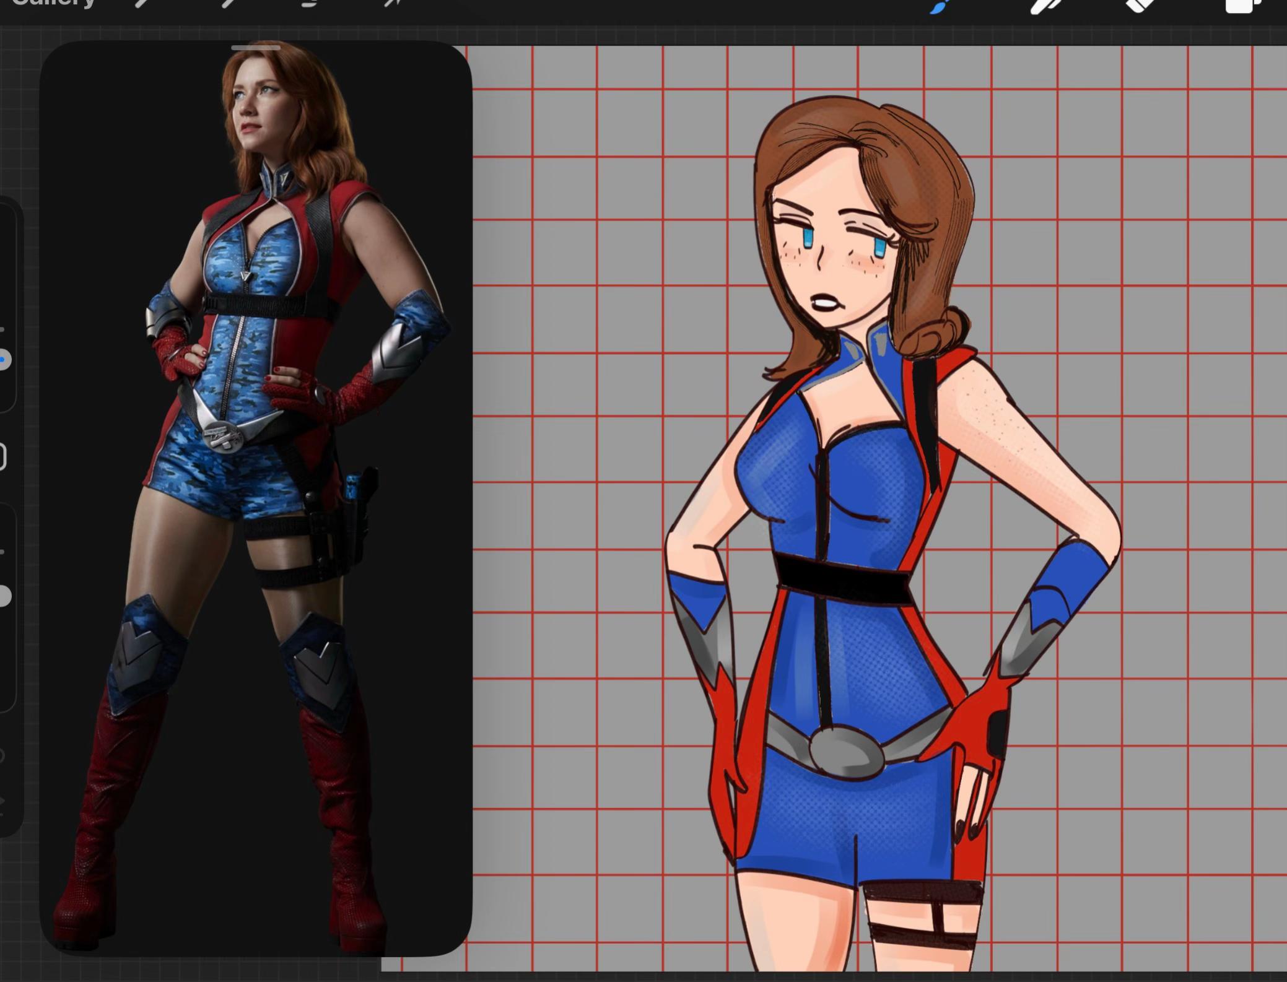Open the Adjustments magic wand menu
This screenshot has height=982, width=1287.
(x=228, y=2)
